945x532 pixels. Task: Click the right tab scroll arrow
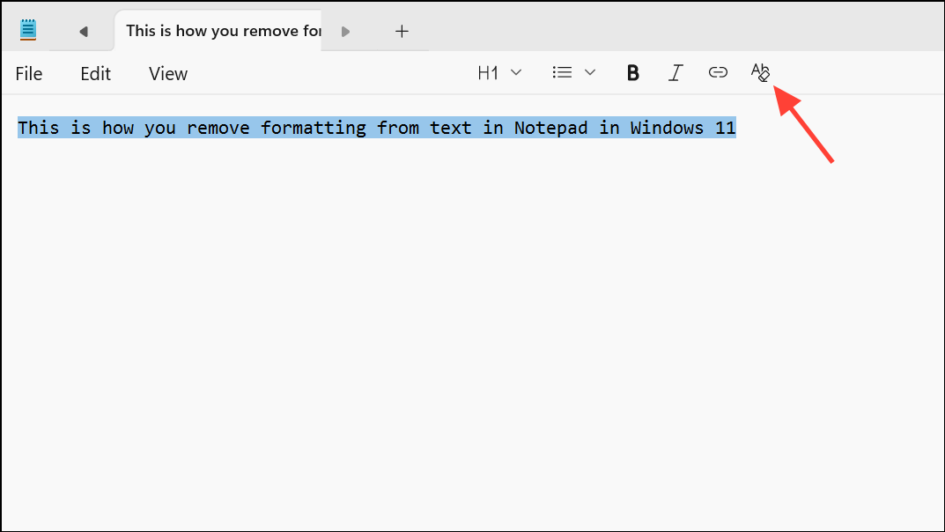click(x=345, y=30)
